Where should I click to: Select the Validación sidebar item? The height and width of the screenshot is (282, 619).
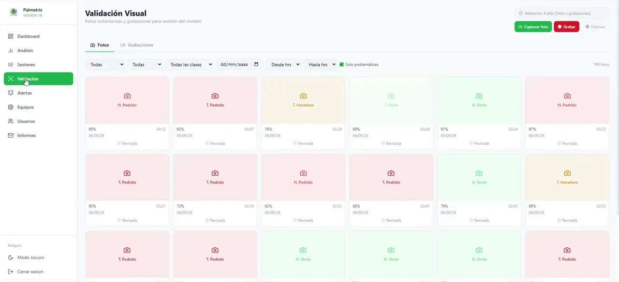pos(38,79)
